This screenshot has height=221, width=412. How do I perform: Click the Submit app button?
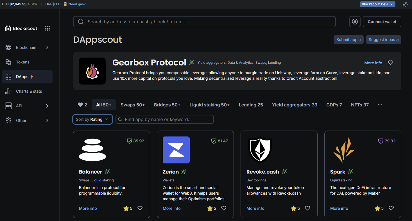coord(348,40)
